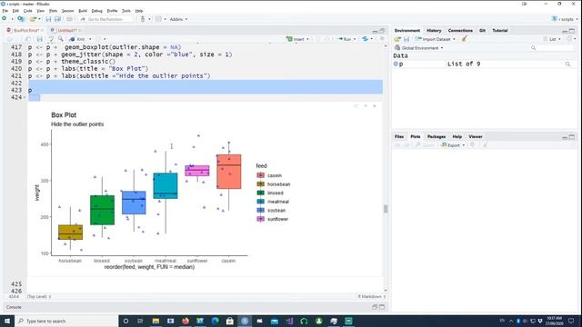The width and height of the screenshot is (582, 327).
Task: Click the Open File folder icon in main toolbar
Action: coord(33,19)
